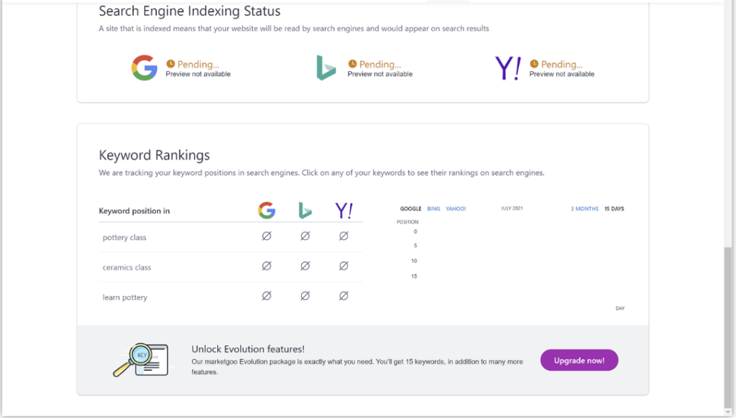The image size is (736, 418).
Task: Toggle the YAHOO series on the chart
Action: pyautogui.click(x=456, y=208)
